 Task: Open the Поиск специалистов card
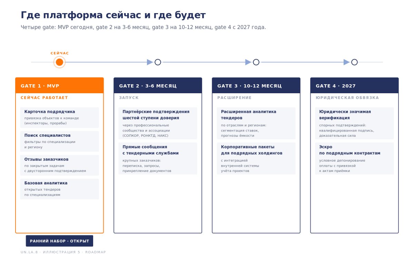tap(59, 141)
